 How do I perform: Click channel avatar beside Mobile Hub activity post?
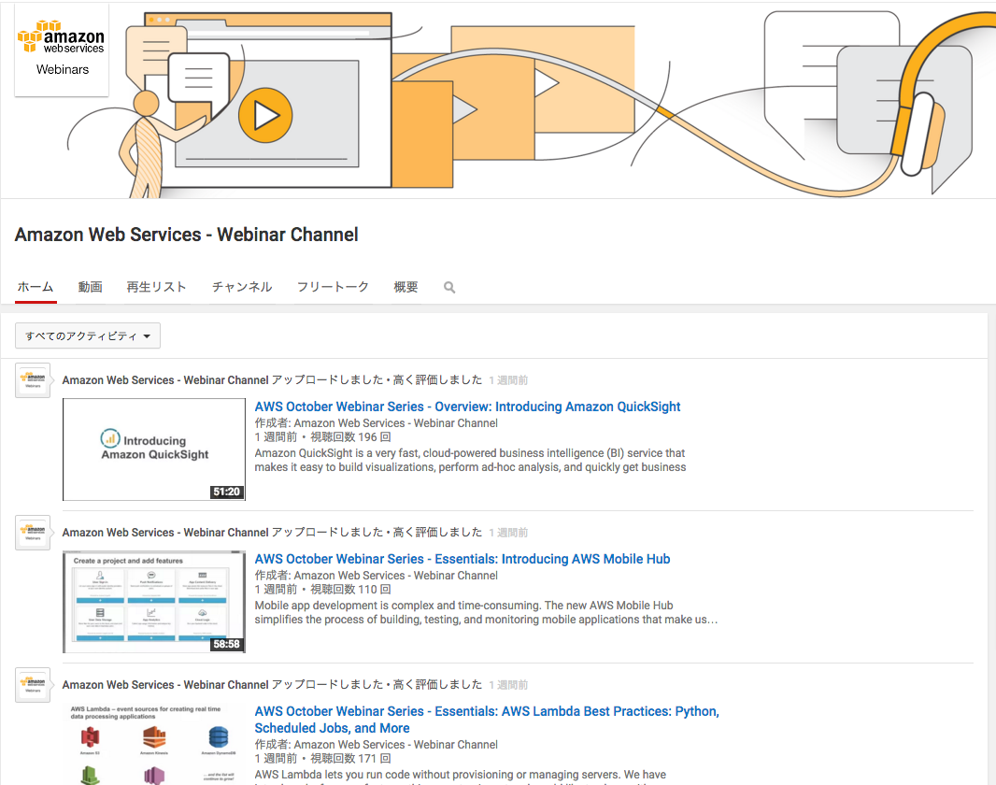[33, 533]
